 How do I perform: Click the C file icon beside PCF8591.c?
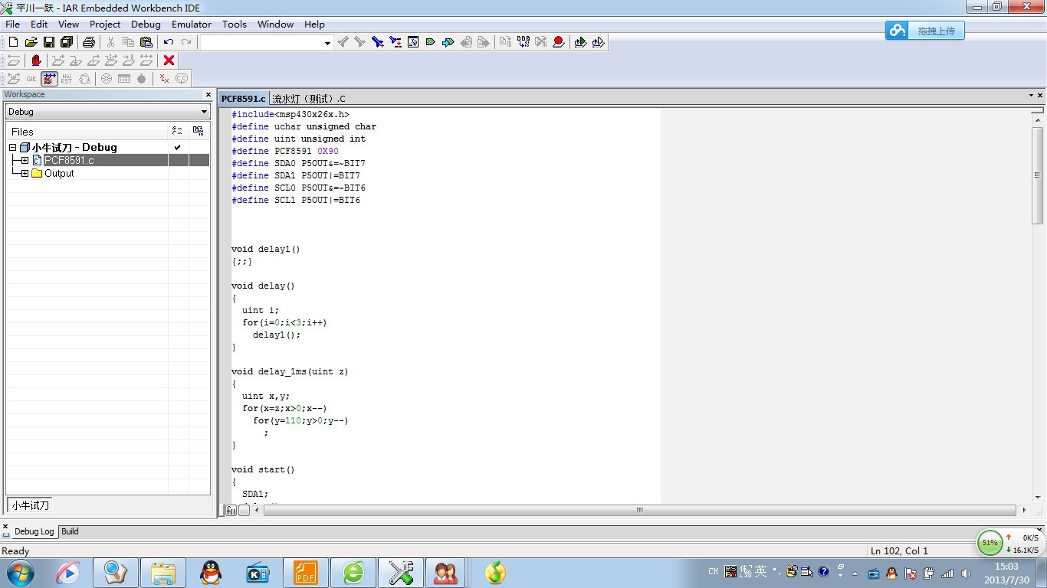38,161
